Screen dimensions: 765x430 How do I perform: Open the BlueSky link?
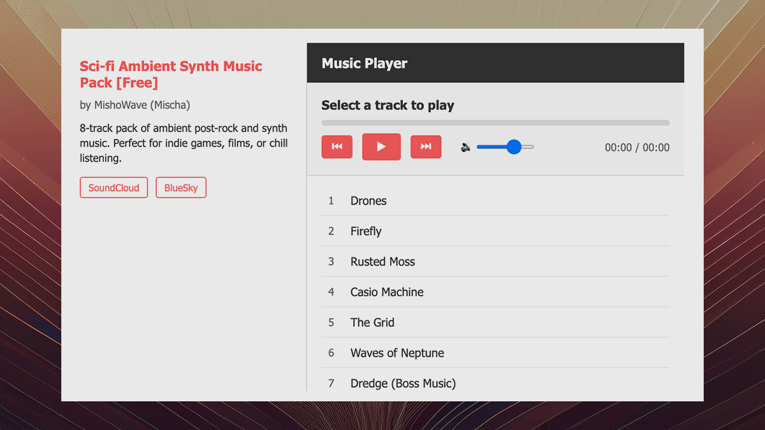[x=181, y=188]
